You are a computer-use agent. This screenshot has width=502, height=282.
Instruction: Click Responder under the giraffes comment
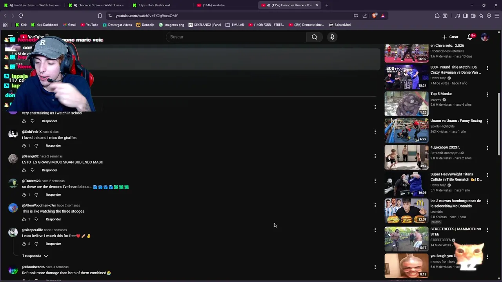[53, 146]
